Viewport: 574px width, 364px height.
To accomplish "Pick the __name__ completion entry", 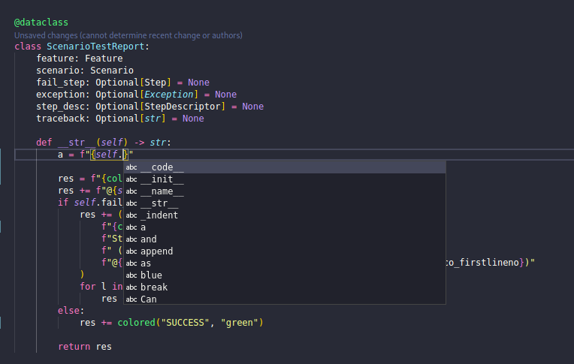I will tap(285, 191).
